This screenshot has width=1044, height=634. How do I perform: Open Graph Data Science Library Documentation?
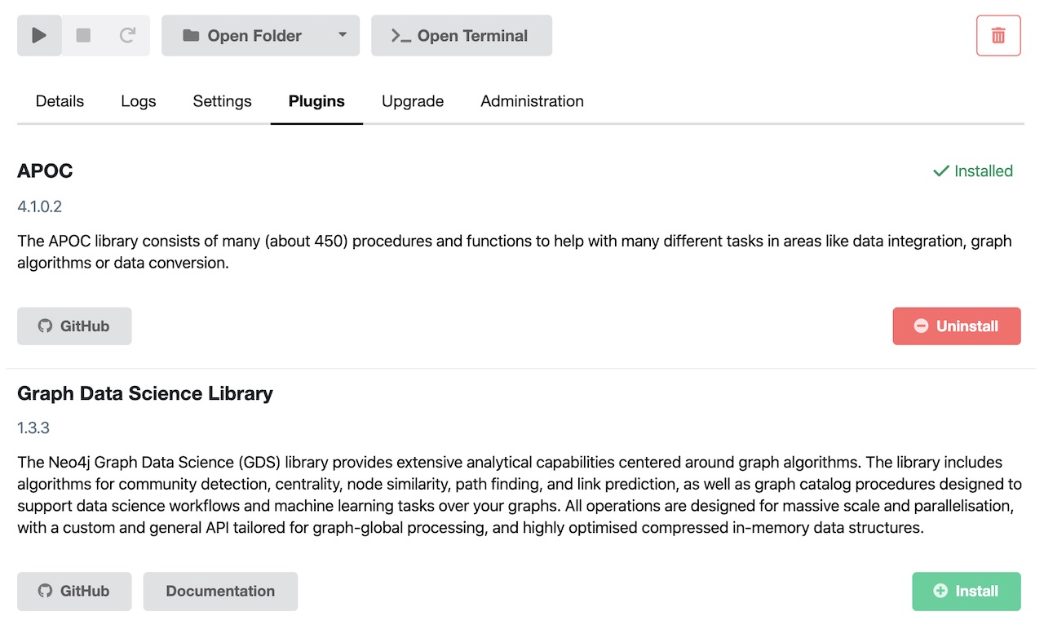(220, 591)
